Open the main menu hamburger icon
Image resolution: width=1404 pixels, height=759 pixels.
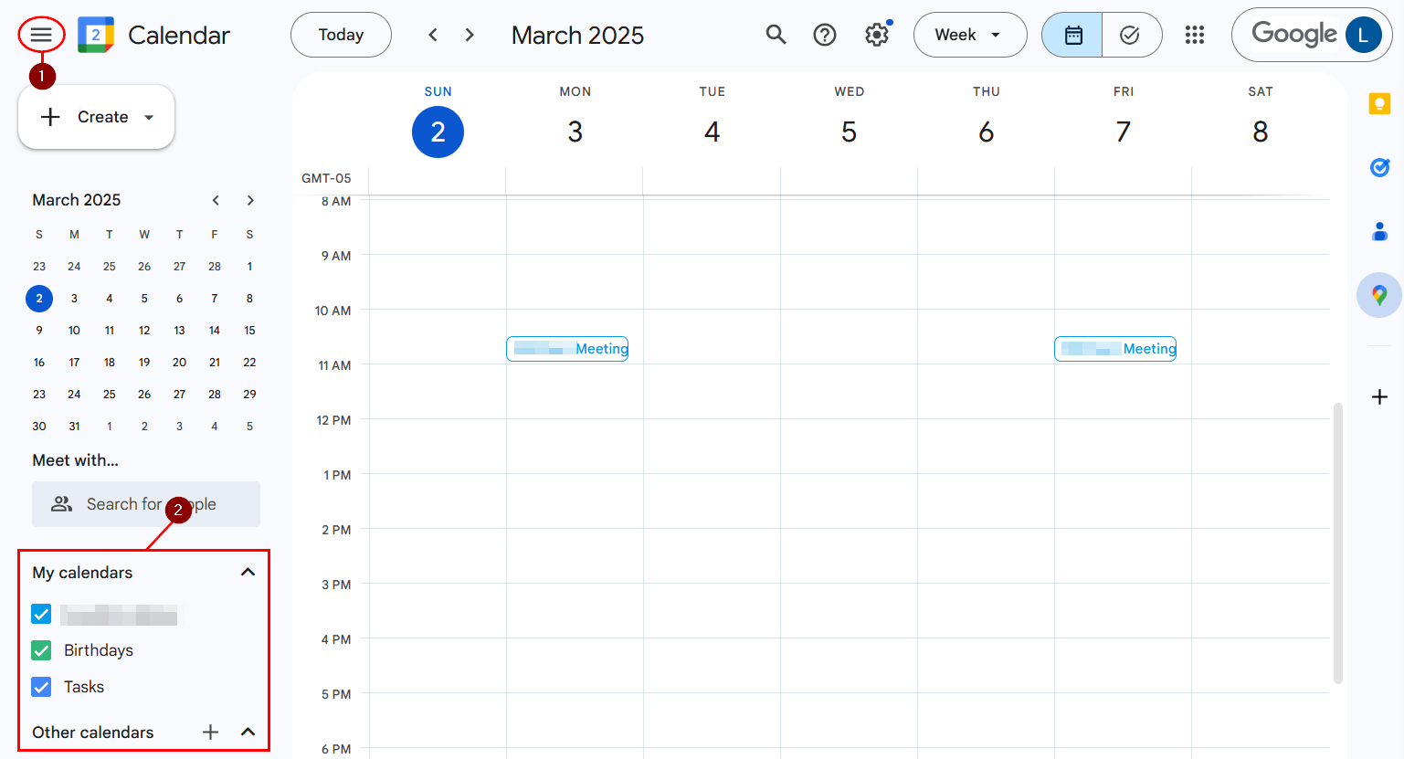tap(41, 35)
